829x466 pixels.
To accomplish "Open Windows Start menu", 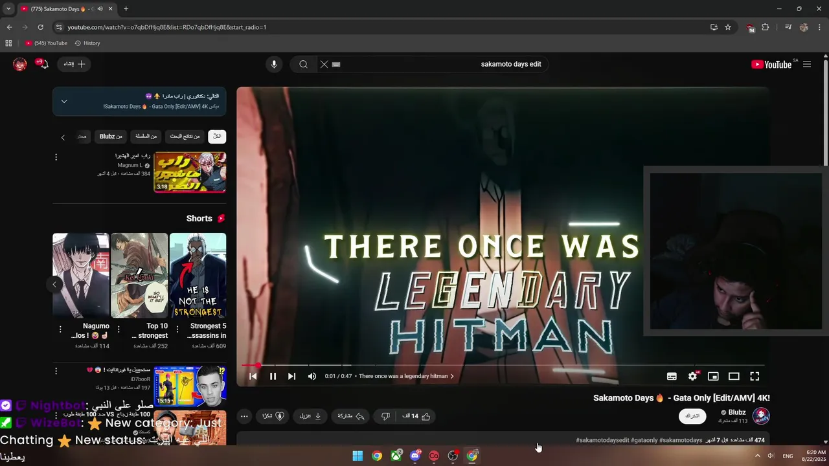I will click(358, 456).
